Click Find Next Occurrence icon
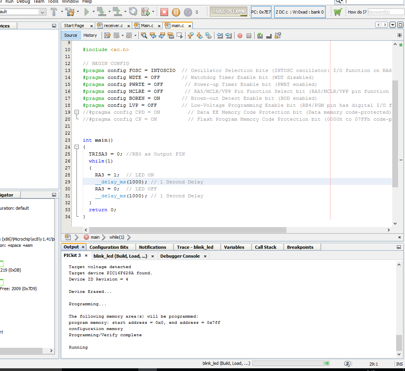The width and height of the screenshot is (405, 371). (162, 36)
